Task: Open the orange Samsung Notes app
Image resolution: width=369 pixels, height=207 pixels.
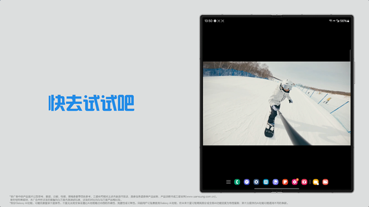Action: click(285, 182)
